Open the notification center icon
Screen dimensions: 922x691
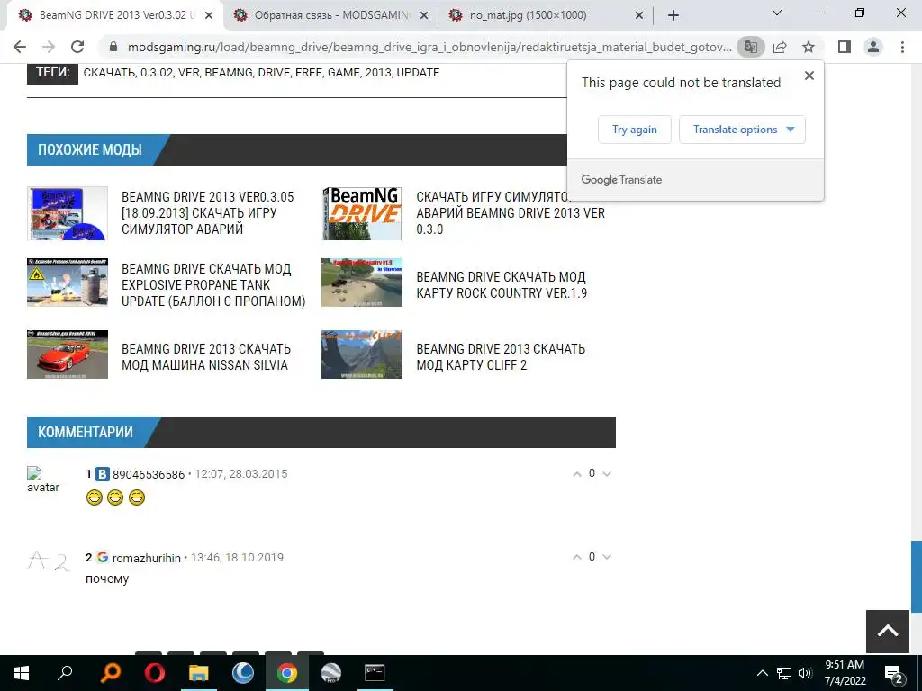coord(894,674)
